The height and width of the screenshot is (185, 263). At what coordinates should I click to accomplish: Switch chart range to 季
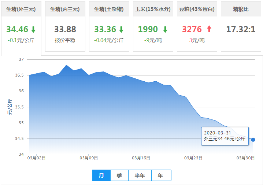119,175
